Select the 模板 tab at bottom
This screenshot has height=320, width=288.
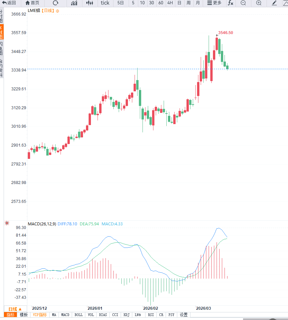click(23, 315)
